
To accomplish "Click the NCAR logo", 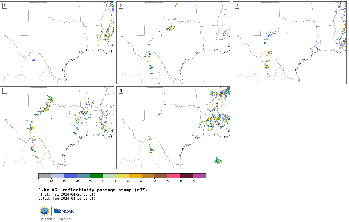I will pos(64,211).
